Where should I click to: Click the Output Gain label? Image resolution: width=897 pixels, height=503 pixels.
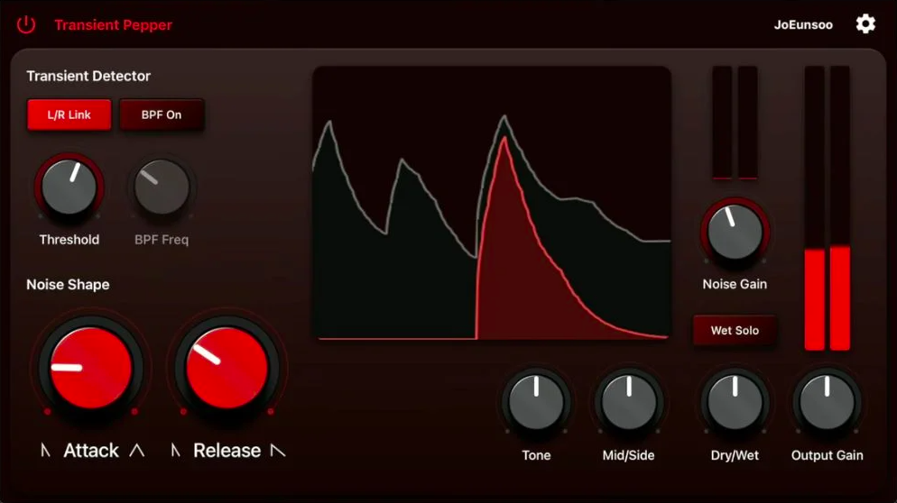click(828, 455)
